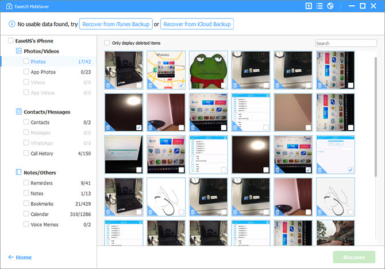Click the Notes/Others category notebook icon
Image resolution: width=385 pixels, height=269 pixels.
[x=19, y=173]
